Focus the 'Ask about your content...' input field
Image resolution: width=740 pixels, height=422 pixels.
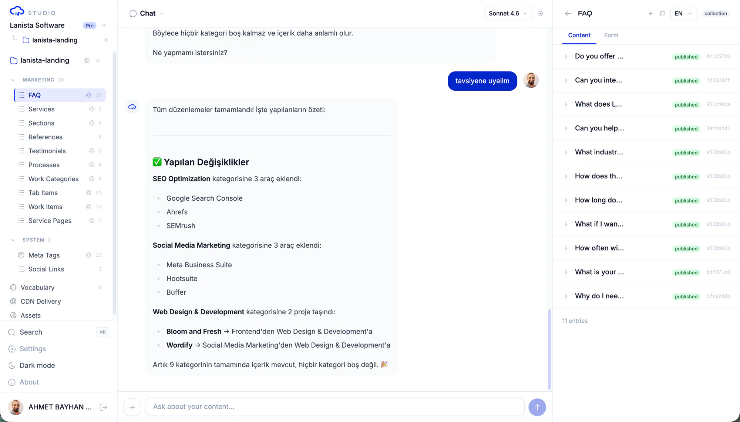tap(334, 407)
